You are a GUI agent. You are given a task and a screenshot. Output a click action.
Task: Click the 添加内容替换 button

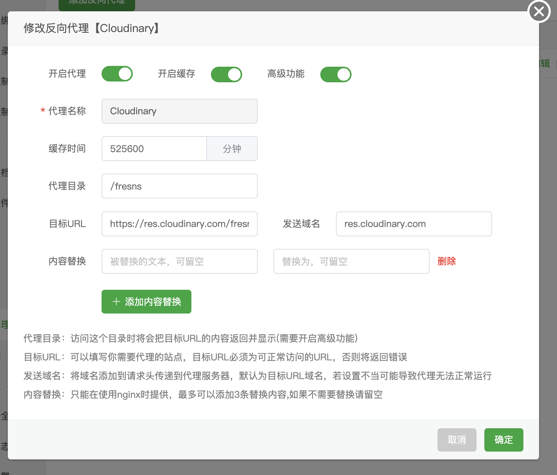pos(146,301)
